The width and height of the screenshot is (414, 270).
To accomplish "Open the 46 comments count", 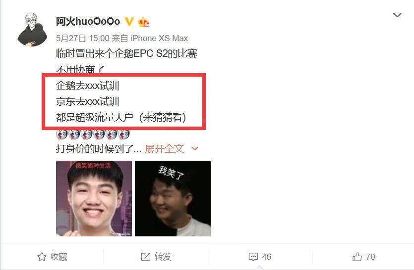I will 267,257.
